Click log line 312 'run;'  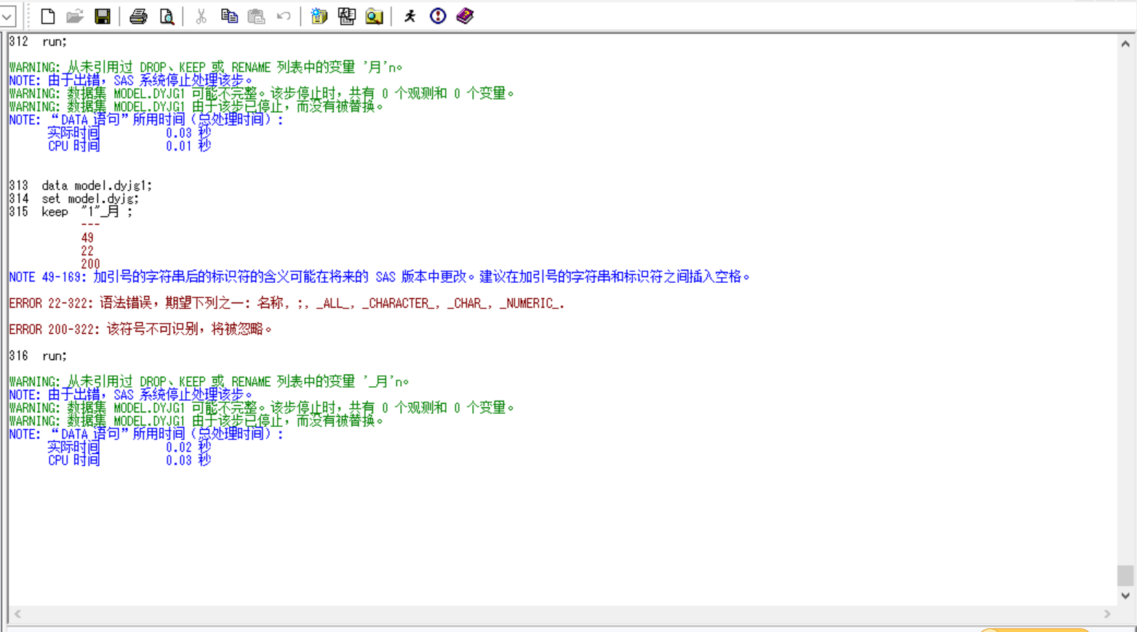(38, 41)
